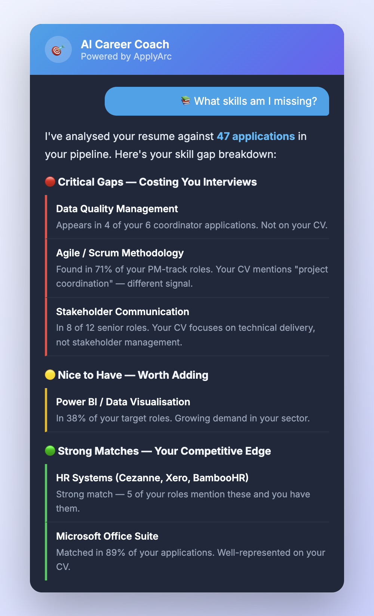Click the What skills am I missing bubble
This screenshot has width=374, height=616.
[x=217, y=101]
